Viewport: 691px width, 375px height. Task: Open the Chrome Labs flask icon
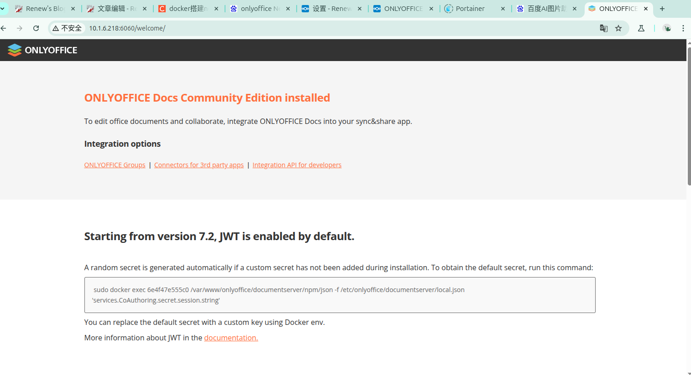coord(641,28)
